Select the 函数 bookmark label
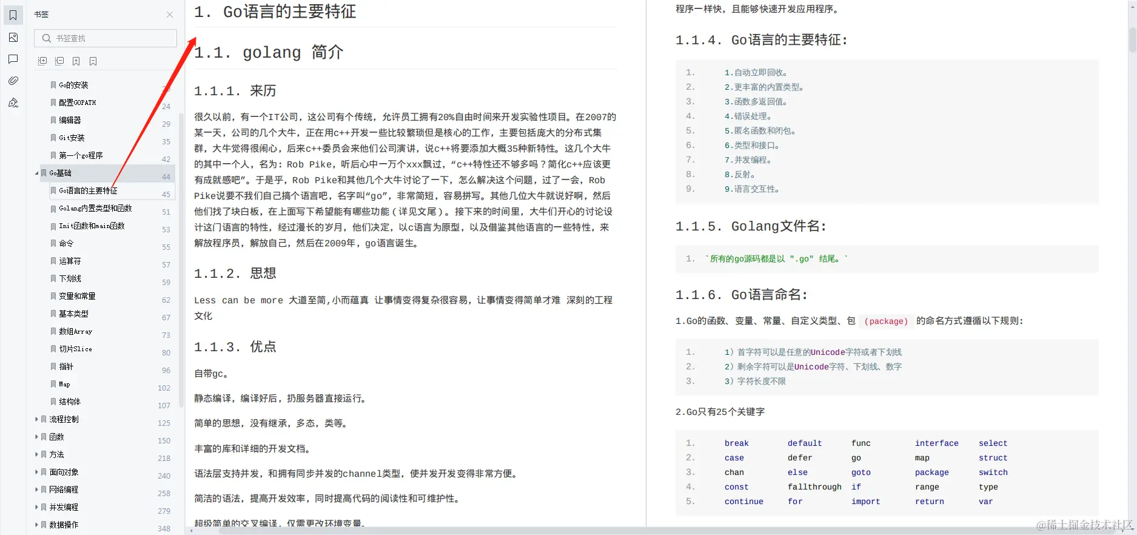Viewport: 1137px width, 535px height. [56, 437]
